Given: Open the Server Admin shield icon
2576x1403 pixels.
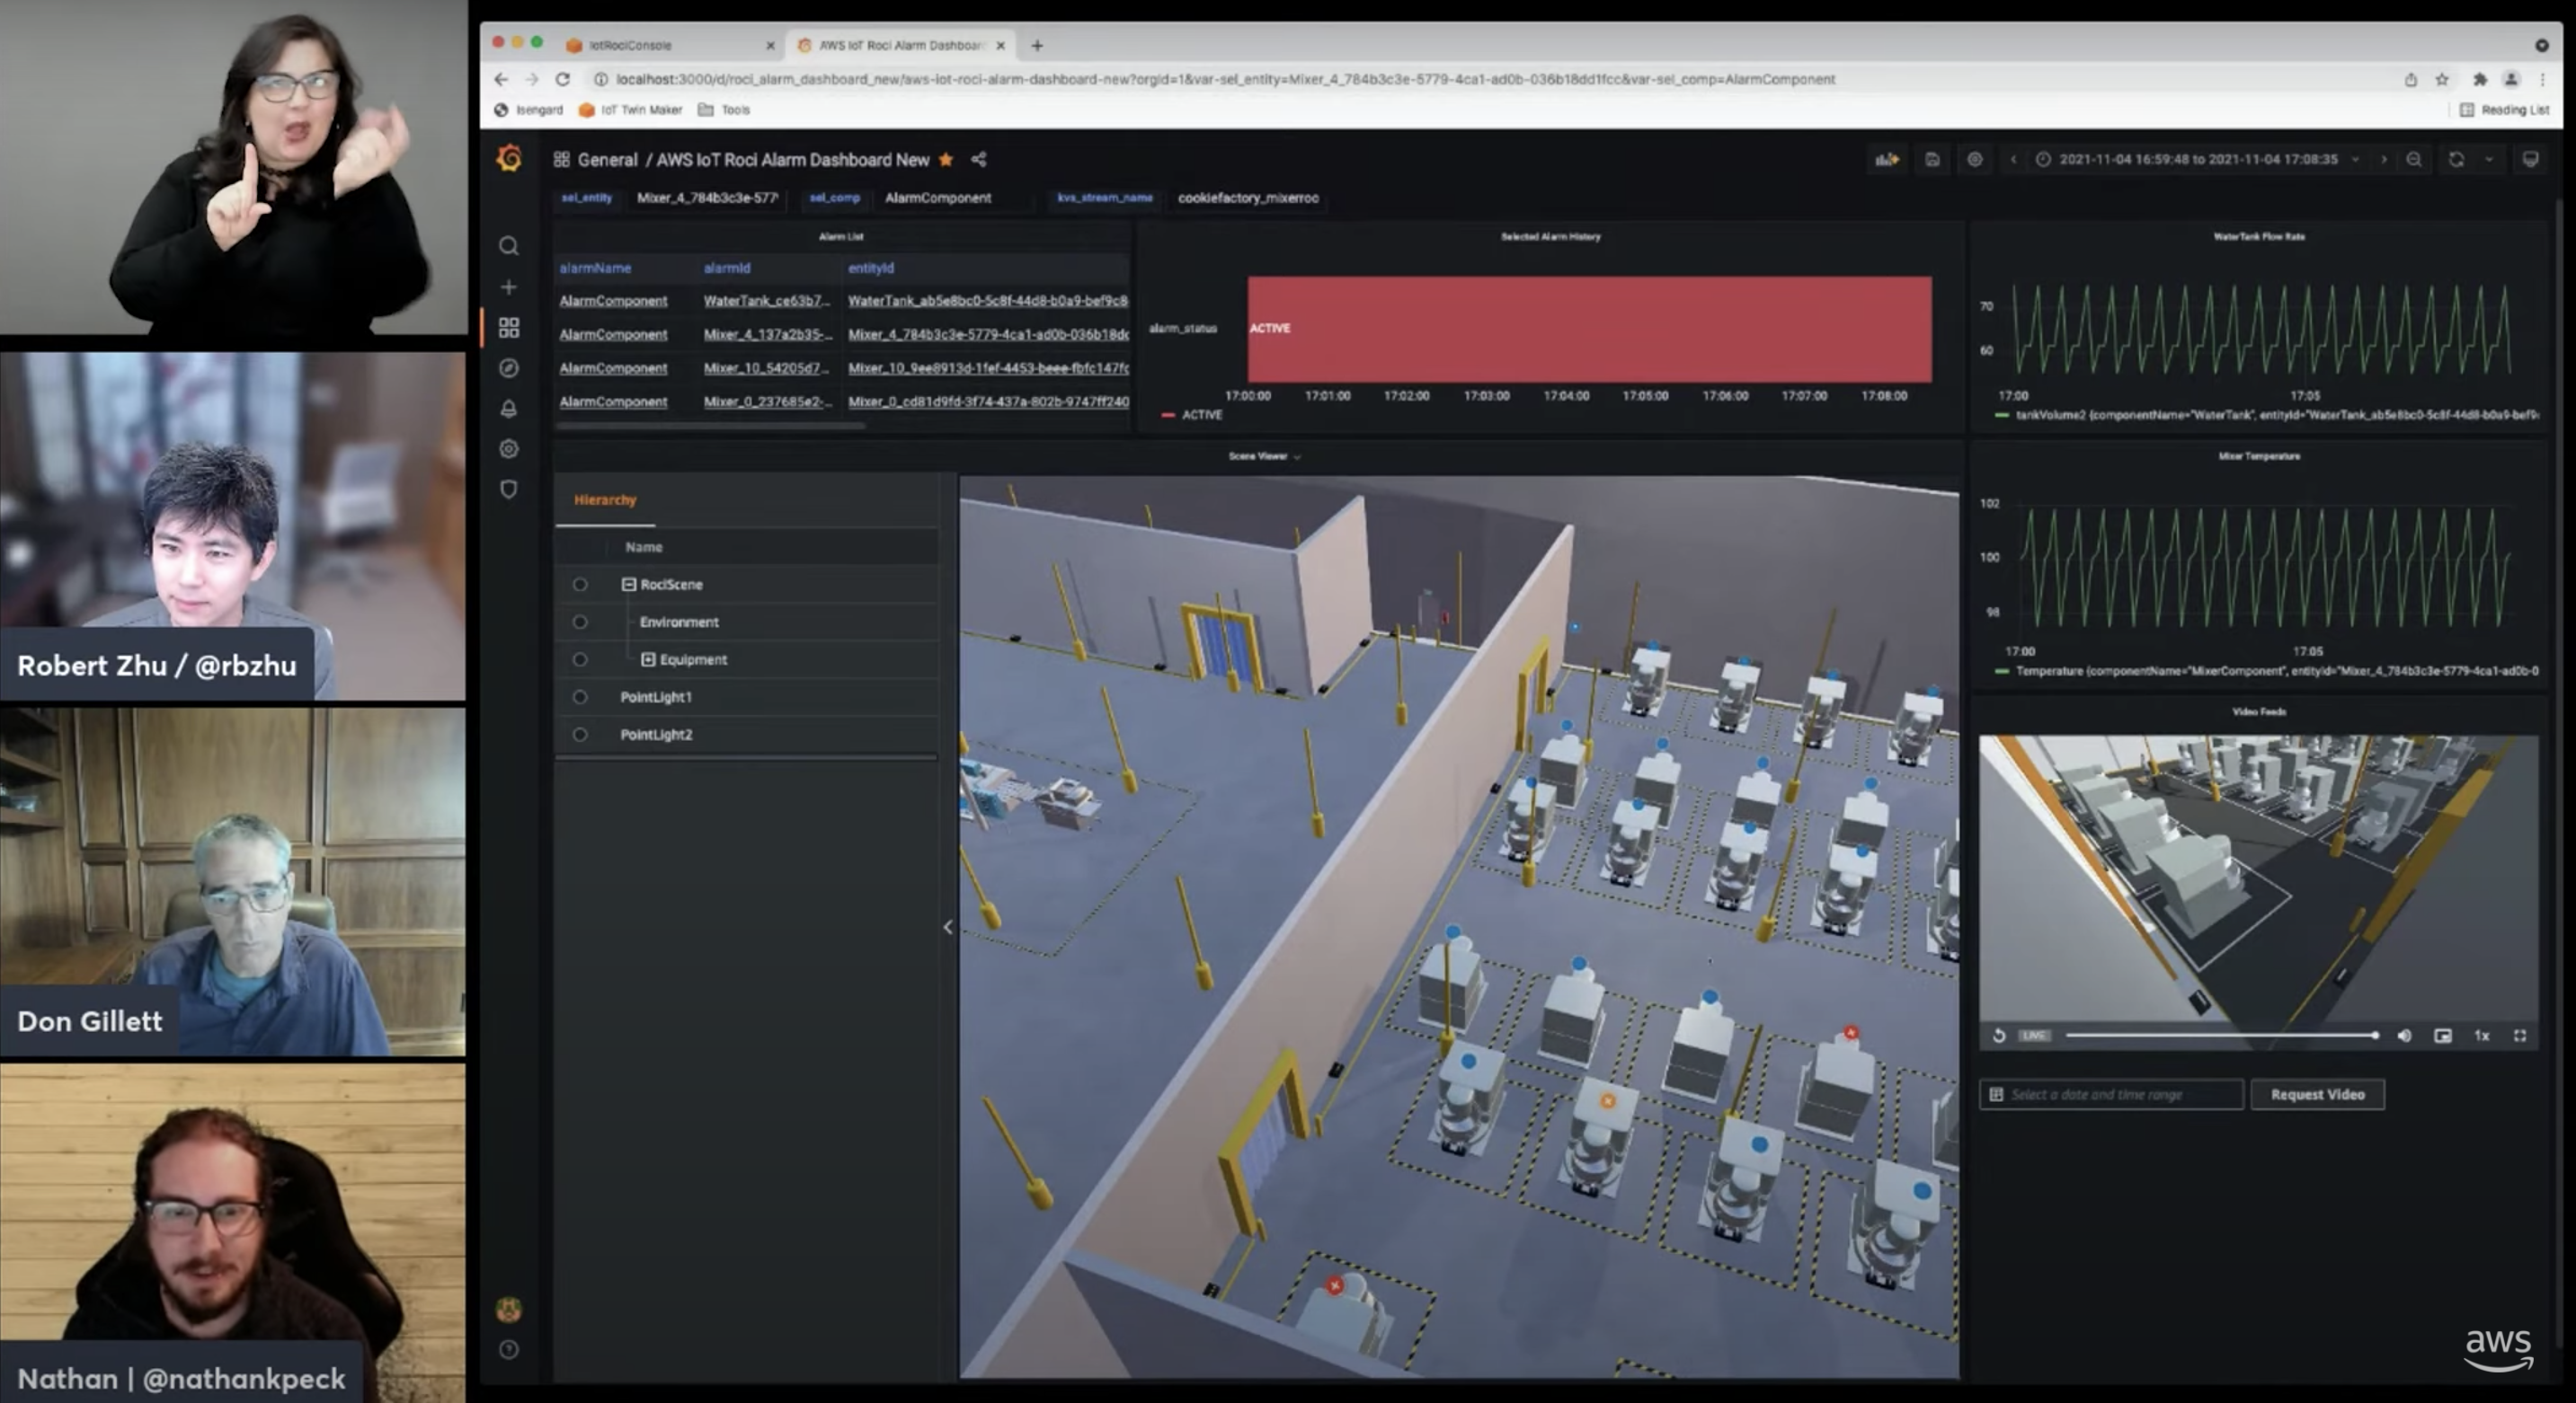Looking at the screenshot, I should point(509,490).
